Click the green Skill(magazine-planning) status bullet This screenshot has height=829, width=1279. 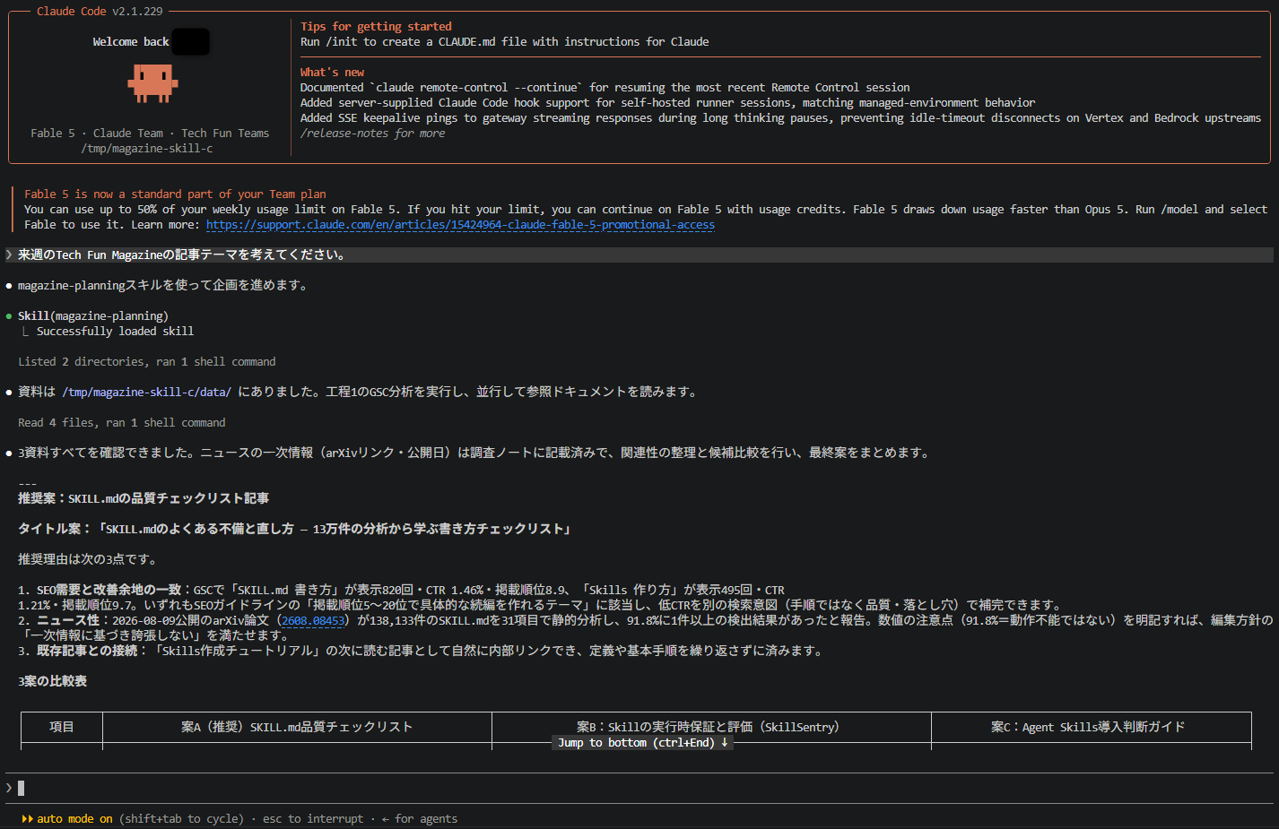tap(9, 316)
